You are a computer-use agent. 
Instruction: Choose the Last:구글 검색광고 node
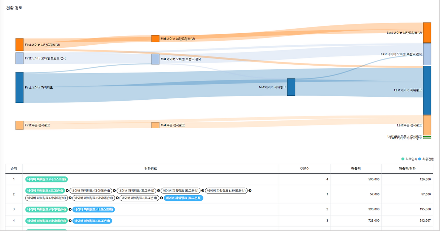point(427,125)
